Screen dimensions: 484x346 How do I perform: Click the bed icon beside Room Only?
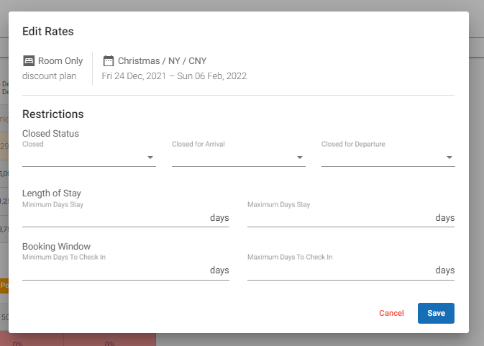[29, 61]
